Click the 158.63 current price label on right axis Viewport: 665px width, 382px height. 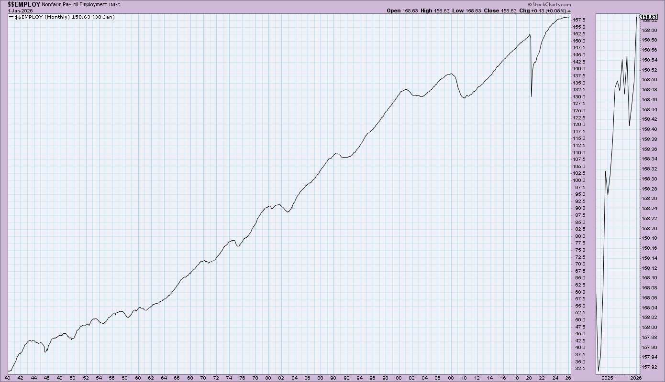click(649, 17)
